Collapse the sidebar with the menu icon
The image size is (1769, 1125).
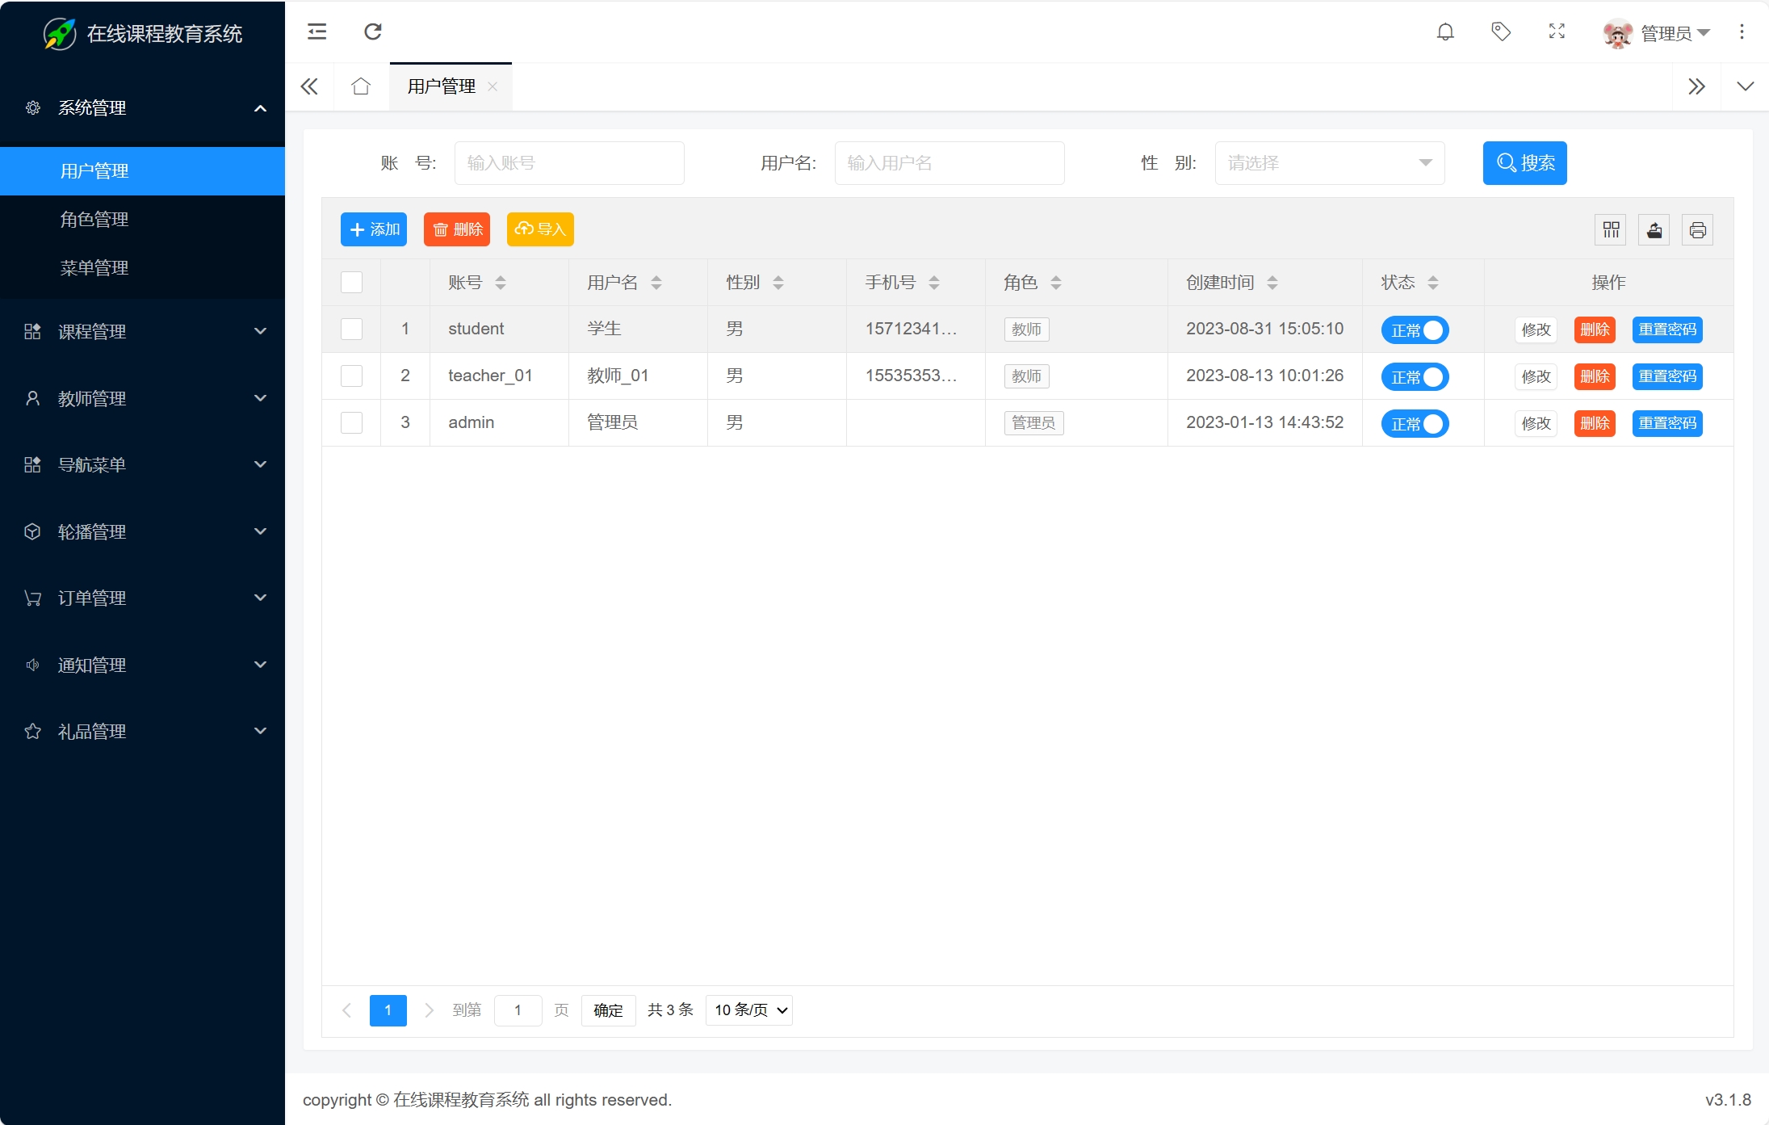(316, 32)
